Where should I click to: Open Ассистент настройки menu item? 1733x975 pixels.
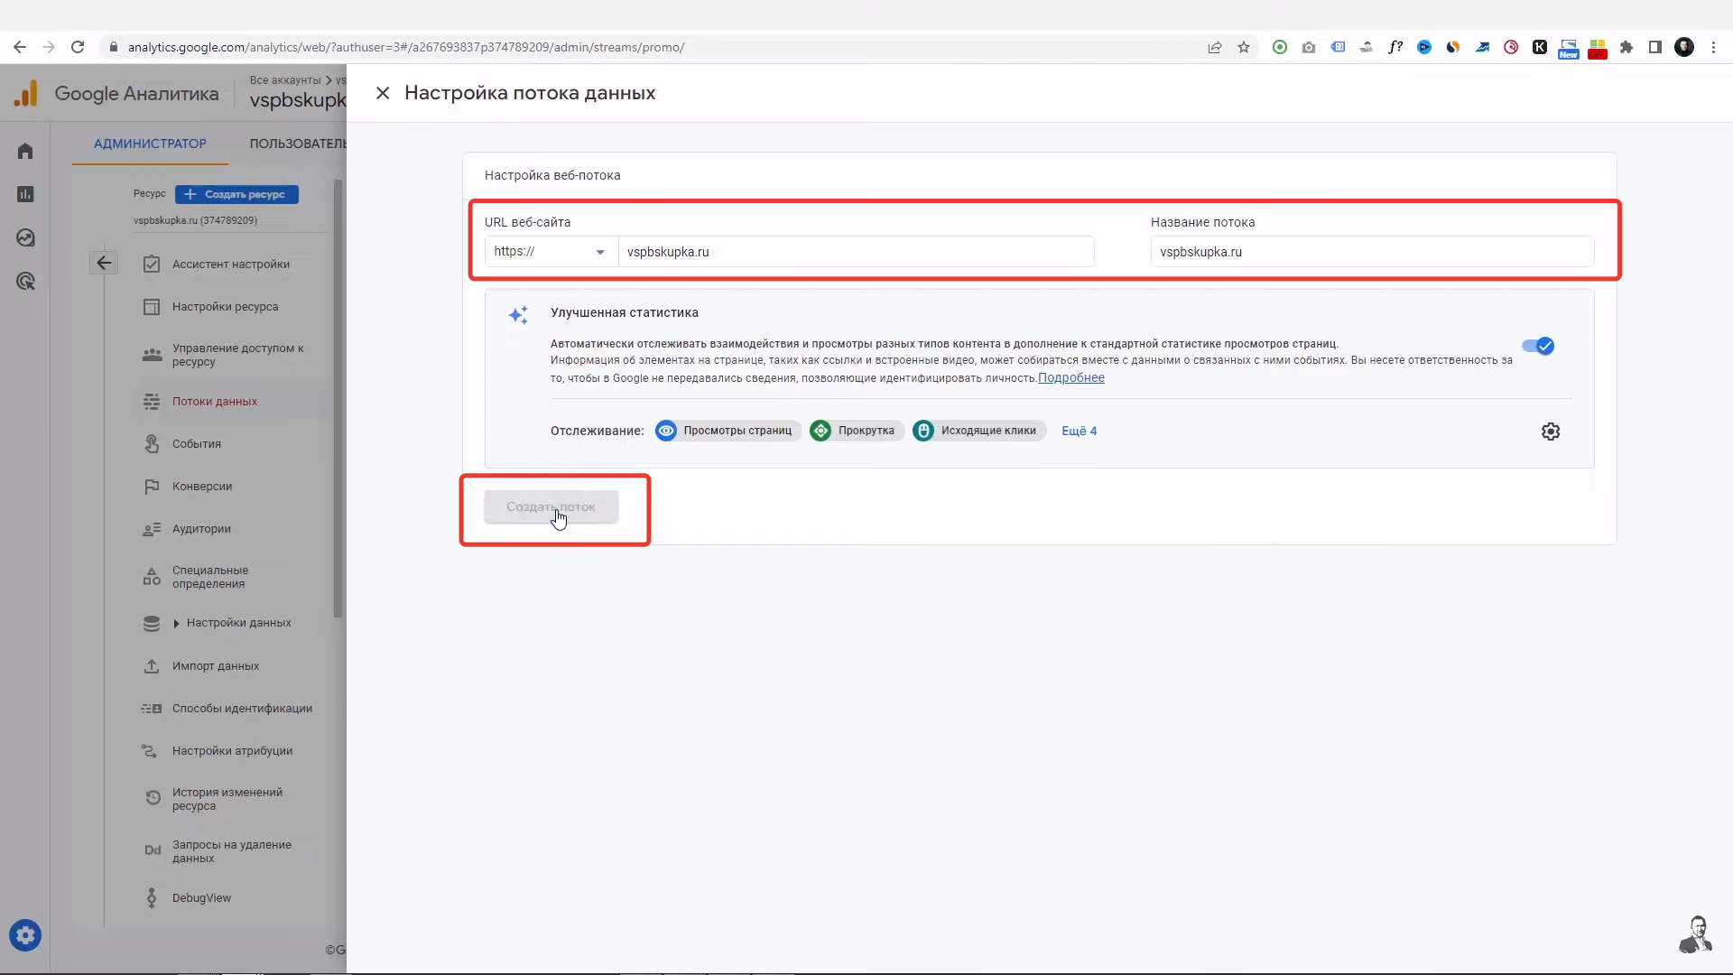coord(231,264)
